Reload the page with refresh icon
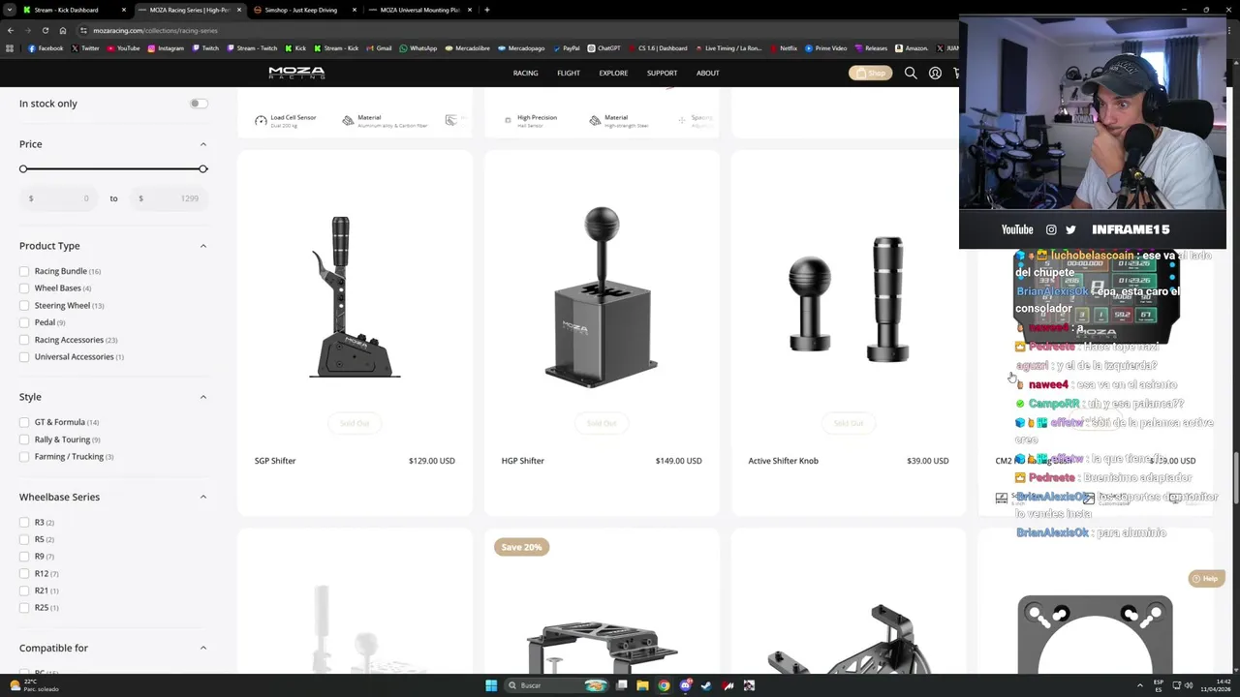The width and height of the screenshot is (1240, 697). tap(45, 30)
